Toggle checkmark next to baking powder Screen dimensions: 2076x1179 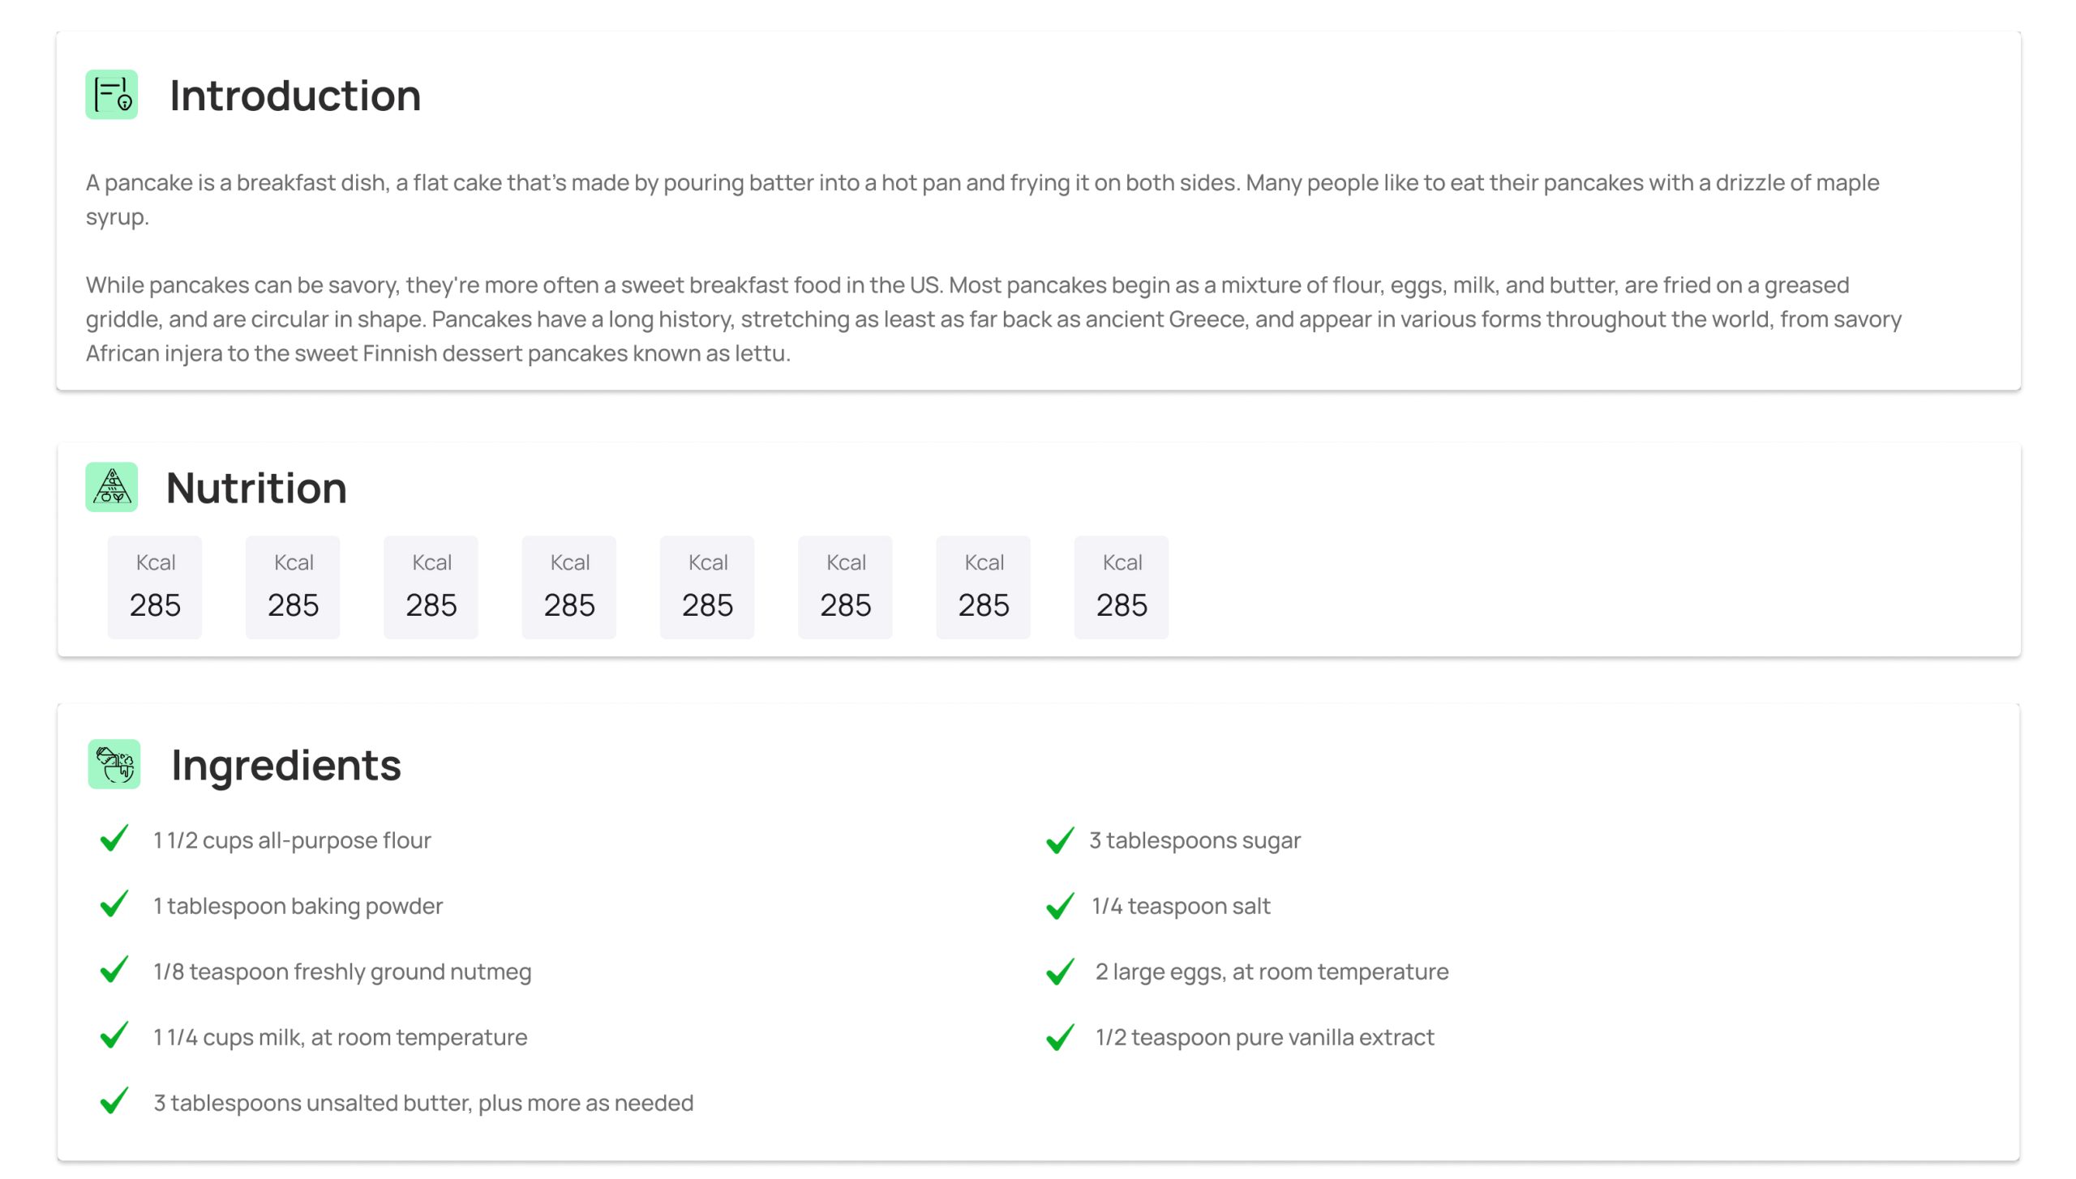114,904
